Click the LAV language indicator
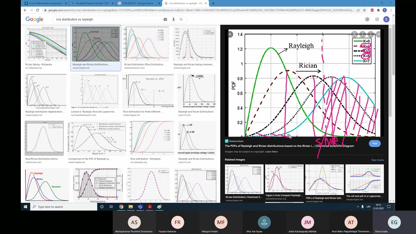 coord(368,207)
